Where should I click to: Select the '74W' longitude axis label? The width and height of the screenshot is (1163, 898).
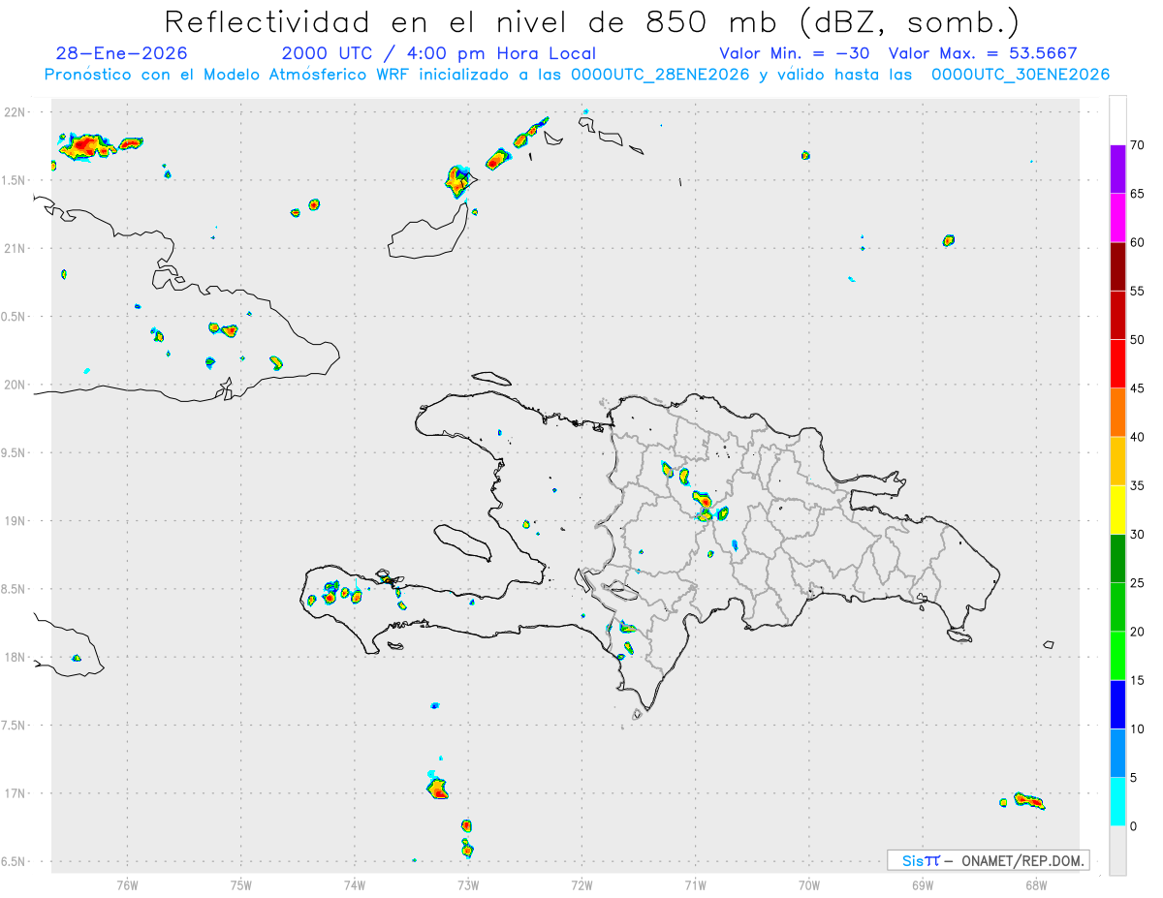(x=355, y=884)
